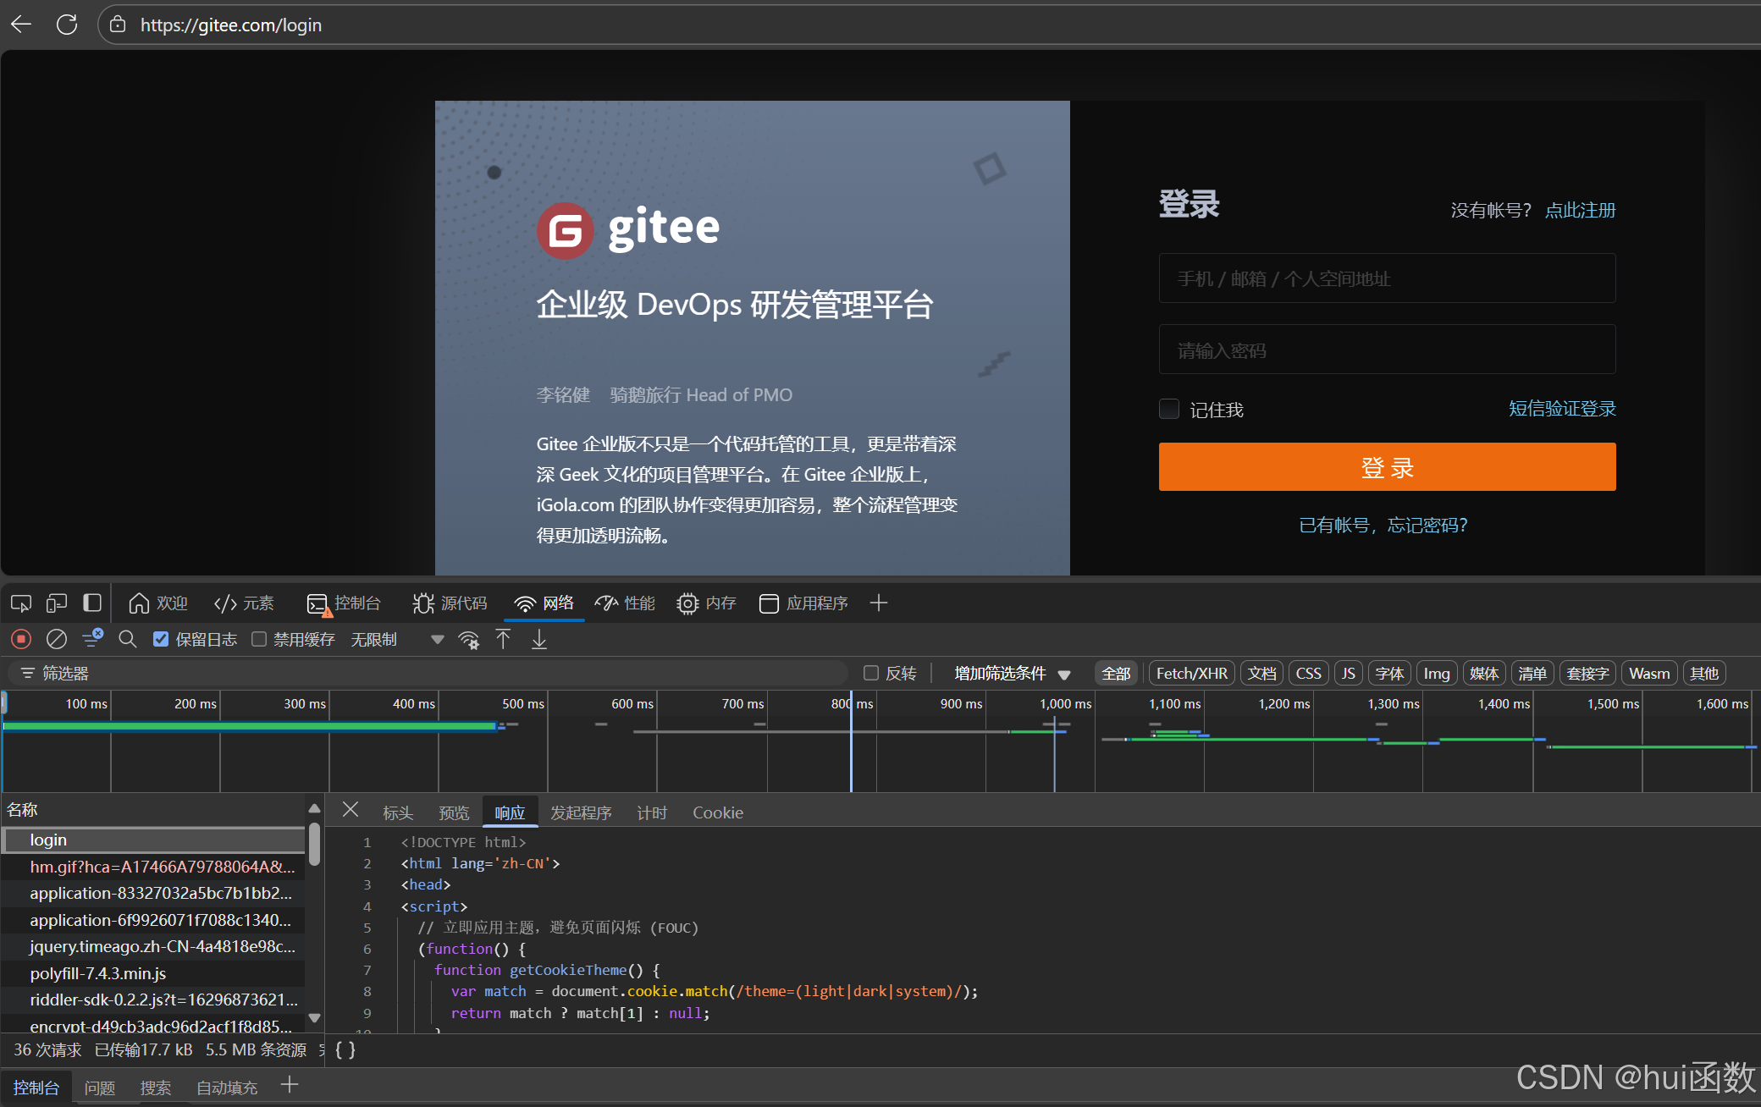Tick the 反转 filter checkbox
Screen dimensions: 1761x1107
870,673
